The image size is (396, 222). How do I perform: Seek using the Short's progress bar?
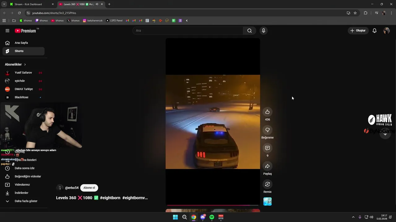213,205
